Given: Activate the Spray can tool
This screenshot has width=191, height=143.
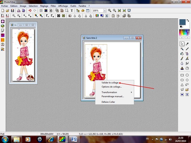Looking at the screenshot, I should point(187,54).
